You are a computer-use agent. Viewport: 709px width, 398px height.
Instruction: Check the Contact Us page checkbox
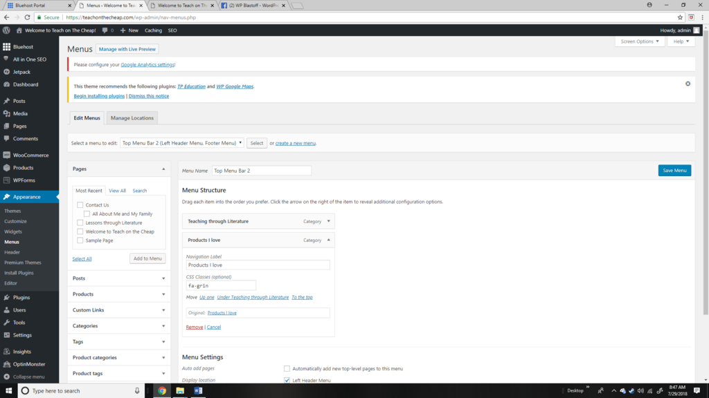pyautogui.click(x=81, y=205)
